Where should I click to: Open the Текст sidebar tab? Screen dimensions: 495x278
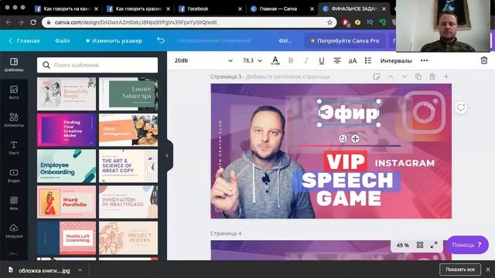[14, 147]
